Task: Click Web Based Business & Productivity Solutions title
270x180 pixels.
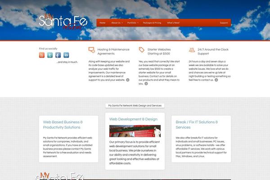Action: [63, 125]
